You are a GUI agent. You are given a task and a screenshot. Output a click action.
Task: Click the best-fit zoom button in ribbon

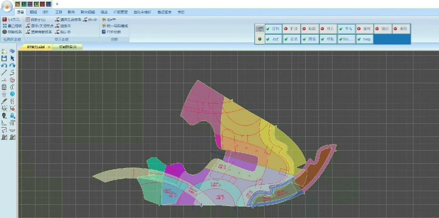(12, 26)
